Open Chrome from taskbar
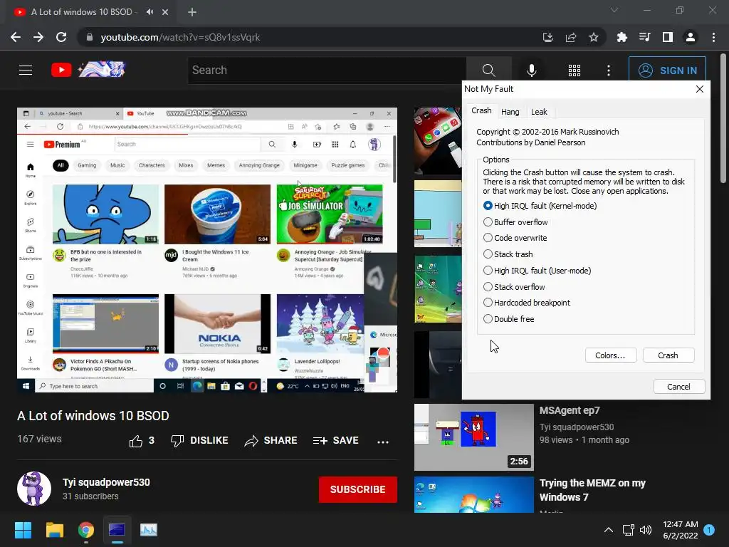729x547 pixels. [x=86, y=530]
